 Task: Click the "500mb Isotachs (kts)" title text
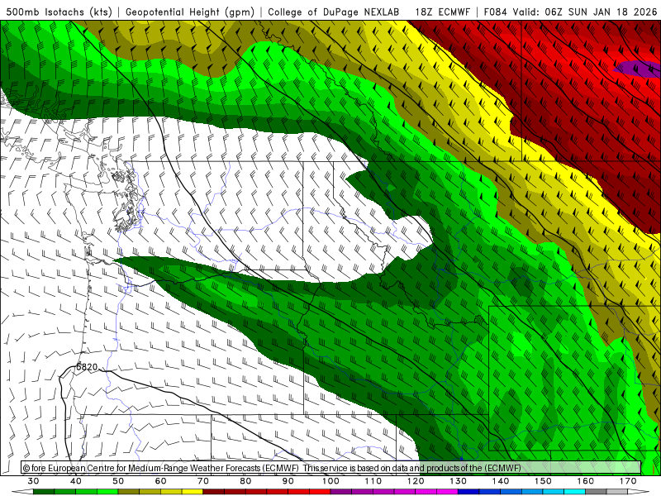59,12
